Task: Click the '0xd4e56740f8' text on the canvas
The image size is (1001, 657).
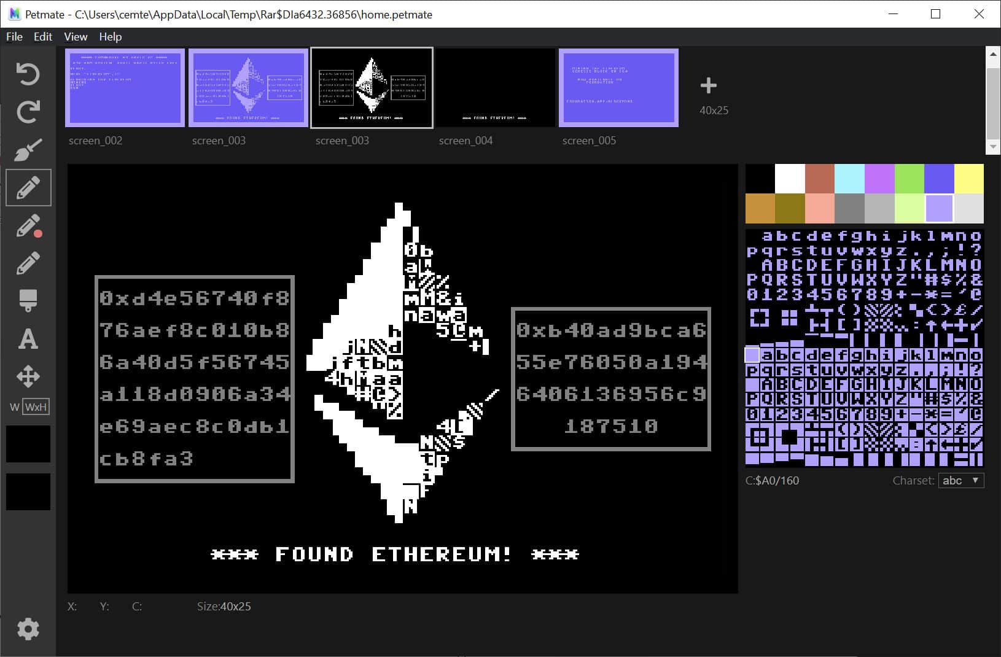Action: pos(195,298)
